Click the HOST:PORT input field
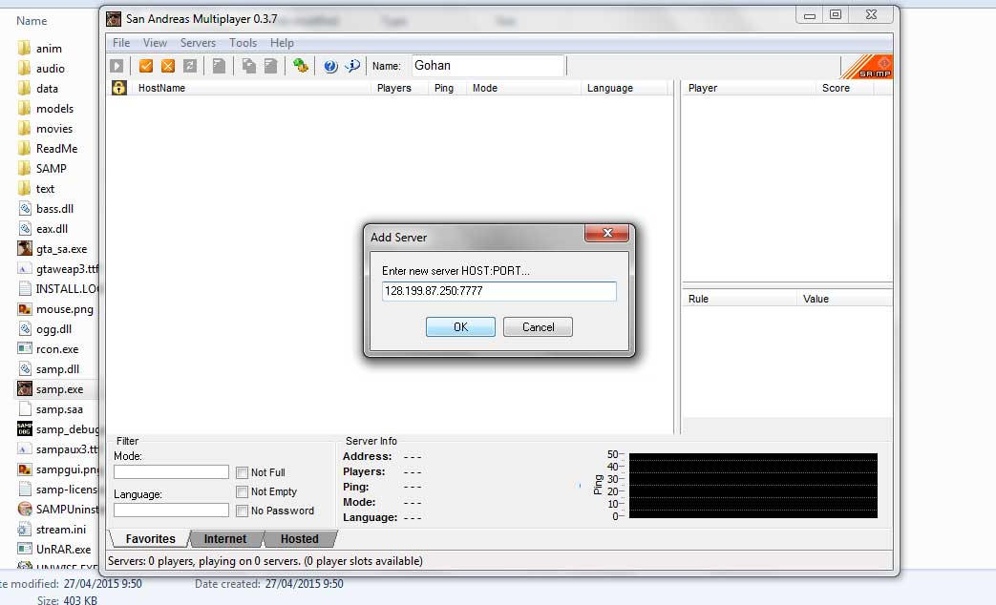The width and height of the screenshot is (996, 605). 499,291
